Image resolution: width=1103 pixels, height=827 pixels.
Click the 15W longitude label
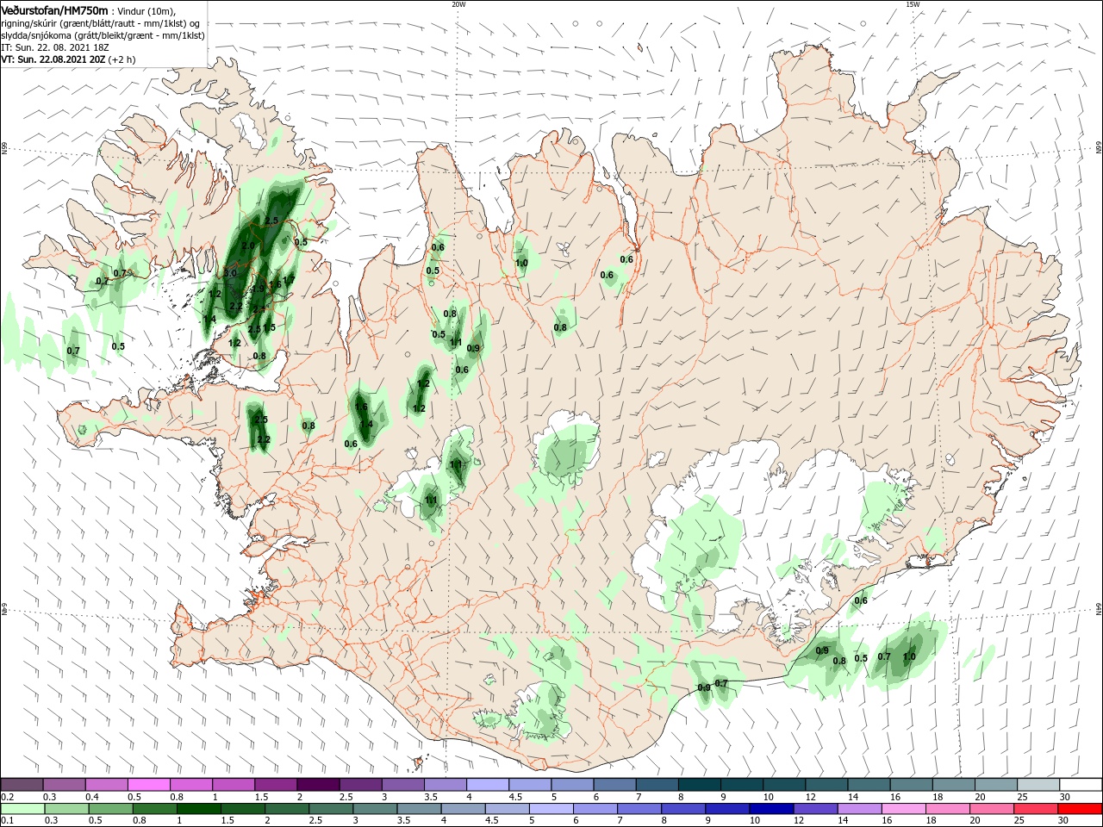point(912,4)
